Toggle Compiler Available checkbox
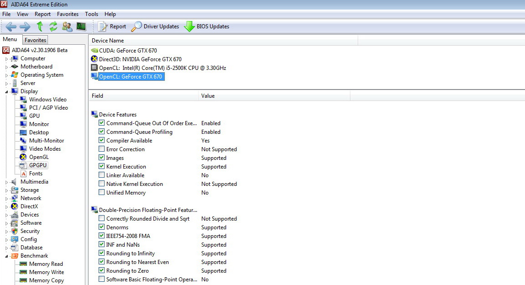The image size is (525, 285). pyautogui.click(x=101, y=140)
